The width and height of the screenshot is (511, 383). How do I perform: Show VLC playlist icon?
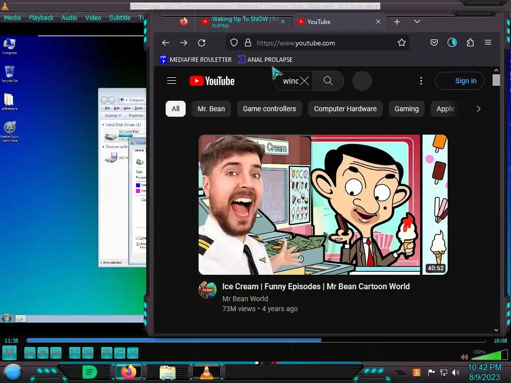(x=107, y=353)
